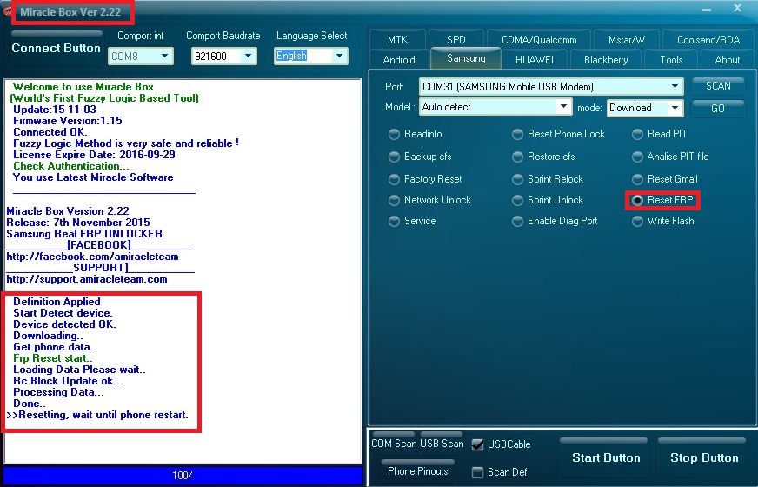Click 'Device detected OK.' log line

click(64, 324)
